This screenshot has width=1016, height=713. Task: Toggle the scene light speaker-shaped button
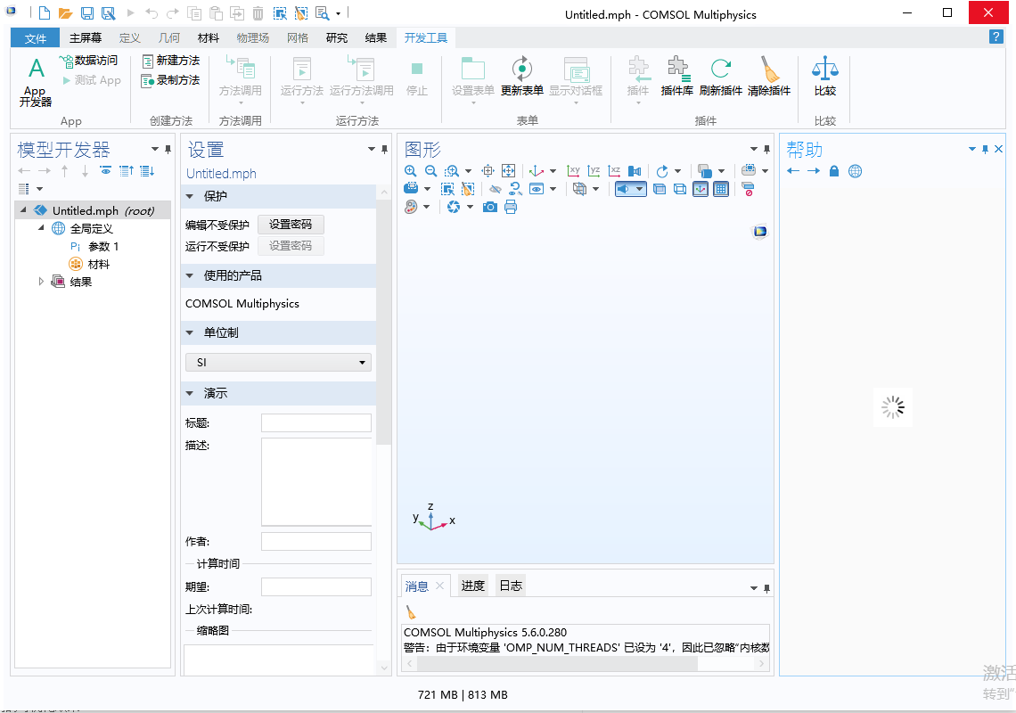(623, 189)
